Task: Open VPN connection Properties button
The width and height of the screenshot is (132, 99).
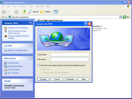Action: (x=70, y=79)
